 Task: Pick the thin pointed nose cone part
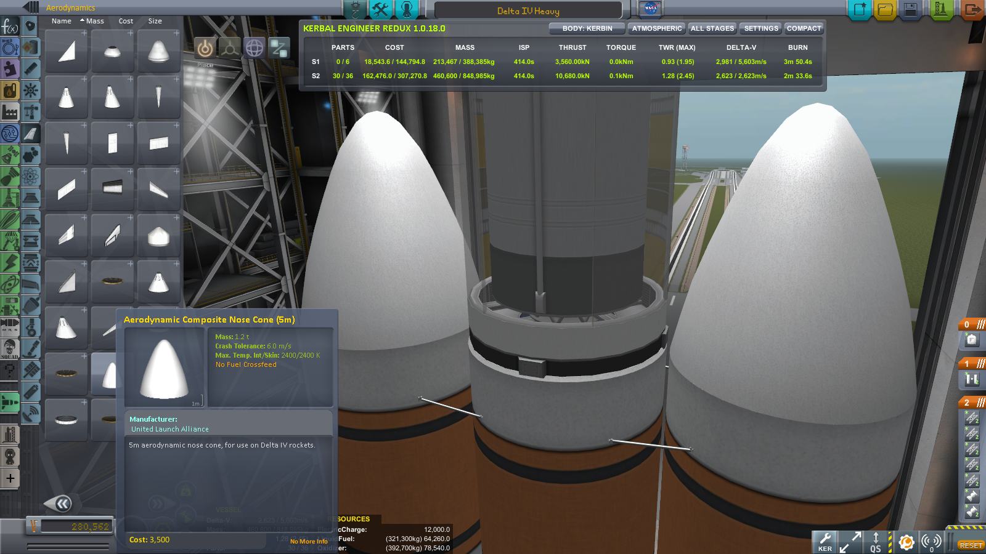point(159,97)
